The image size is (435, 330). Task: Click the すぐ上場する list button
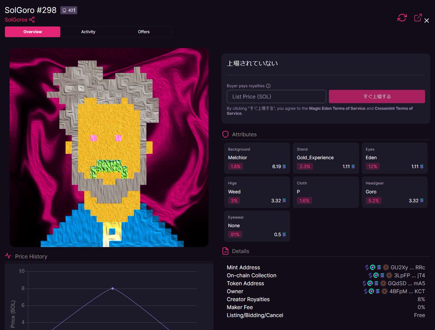pos(377,96)
